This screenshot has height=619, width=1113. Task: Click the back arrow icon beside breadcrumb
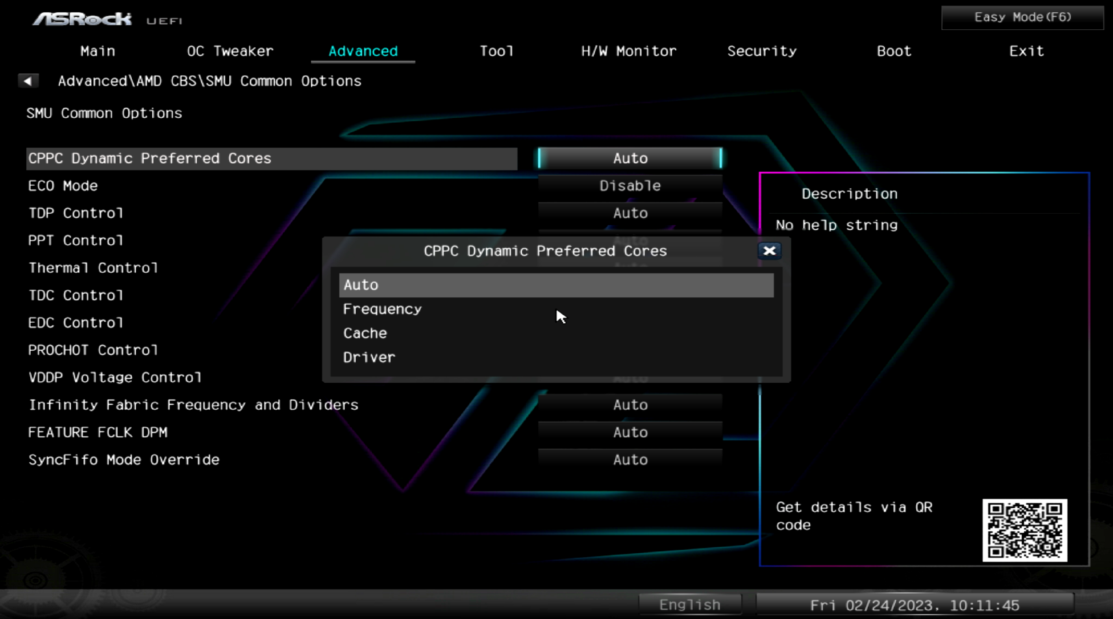coord(28,81)
